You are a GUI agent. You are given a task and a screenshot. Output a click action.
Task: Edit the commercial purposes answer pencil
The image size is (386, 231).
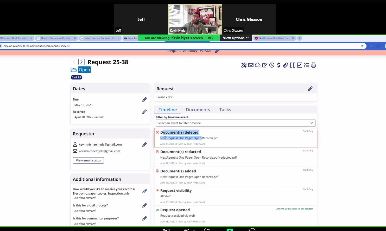[144, 219]
